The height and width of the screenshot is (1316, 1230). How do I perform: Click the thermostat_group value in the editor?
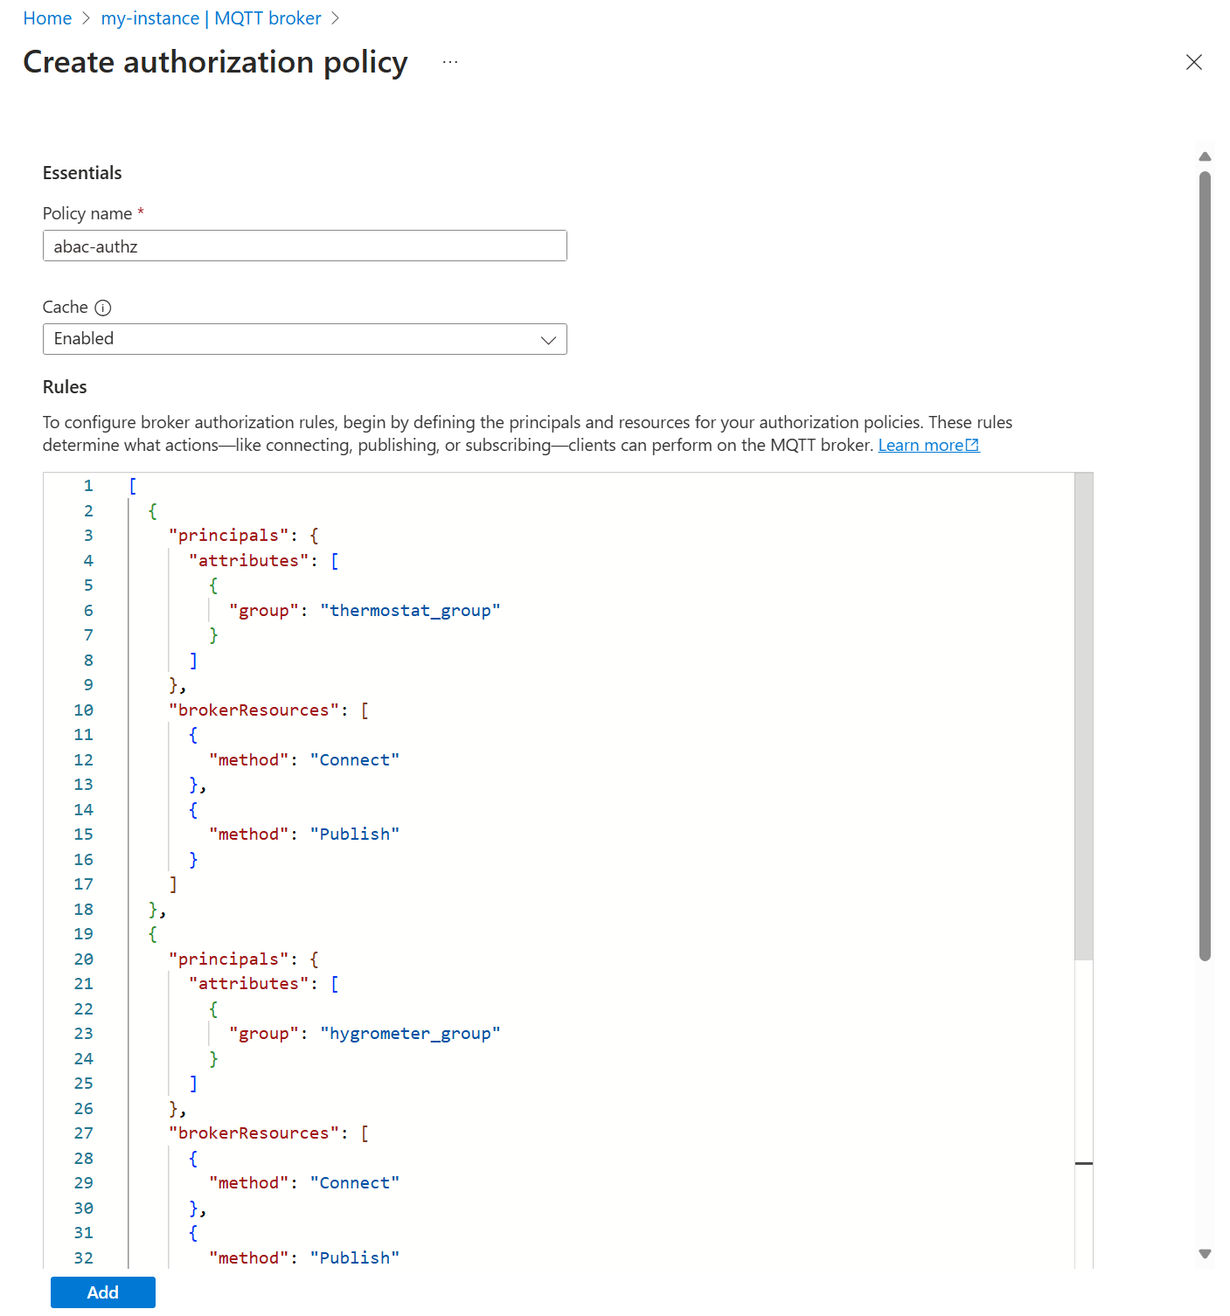[411, 610]
